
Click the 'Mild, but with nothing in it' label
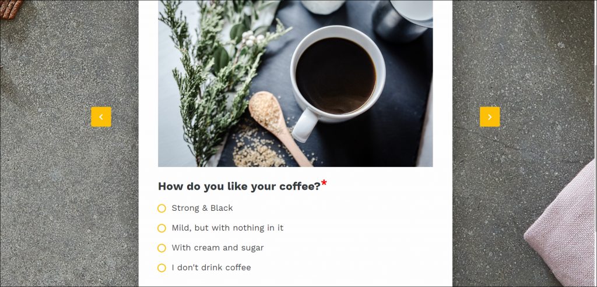(x=227, y=228)
